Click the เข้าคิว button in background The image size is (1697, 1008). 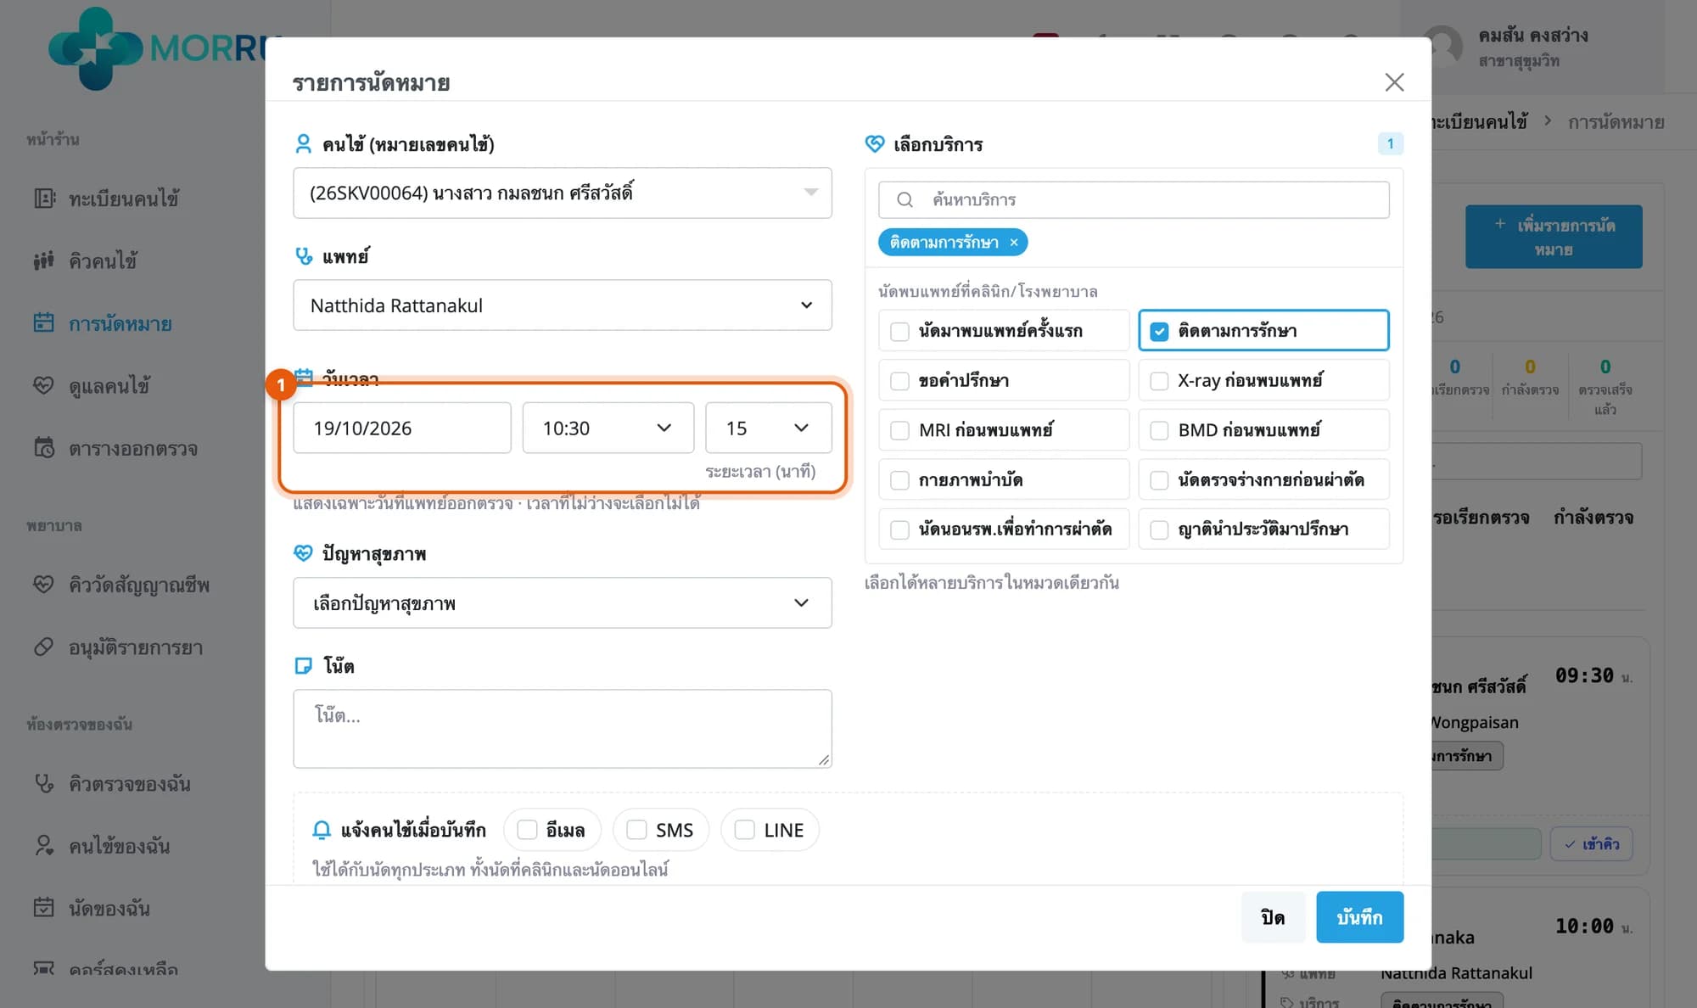pos(1592,844)
